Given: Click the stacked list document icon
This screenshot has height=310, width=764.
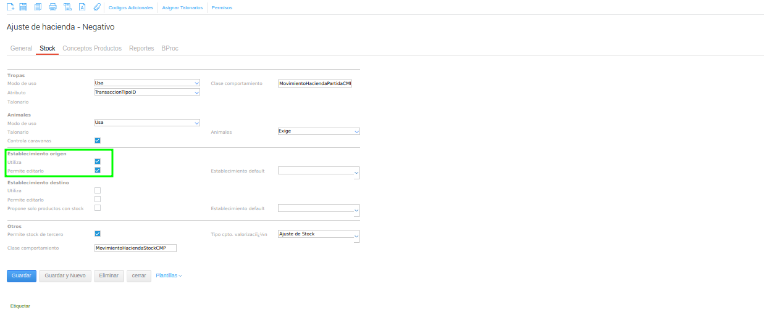Looking at the screenshot, I should click(68, 7).
